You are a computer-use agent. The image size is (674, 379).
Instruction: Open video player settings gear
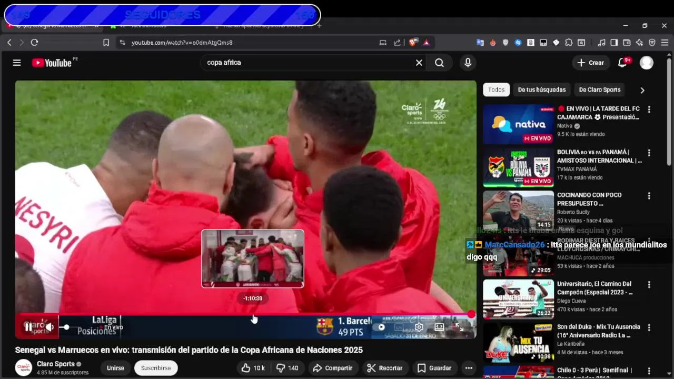point(419,327)
